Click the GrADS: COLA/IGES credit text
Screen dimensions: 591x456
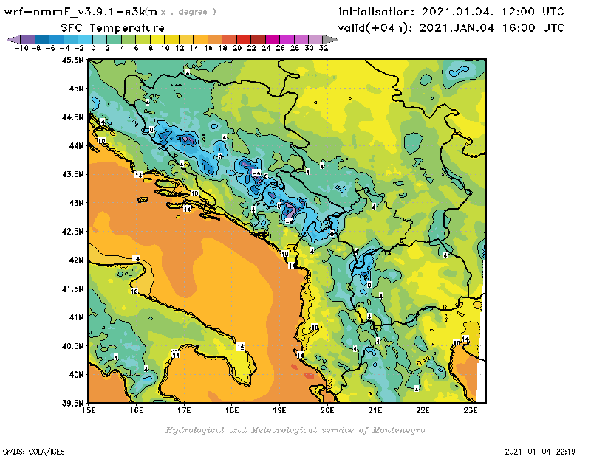pyautogui.click(x=33, y=451)
